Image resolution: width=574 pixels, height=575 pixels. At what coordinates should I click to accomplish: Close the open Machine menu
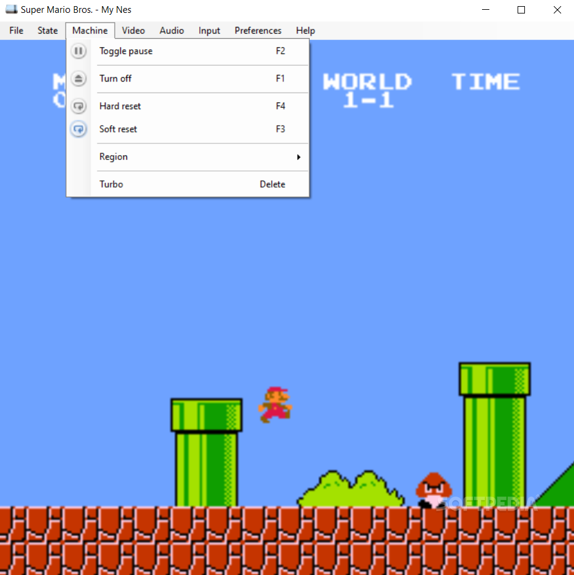pos(90,31)
